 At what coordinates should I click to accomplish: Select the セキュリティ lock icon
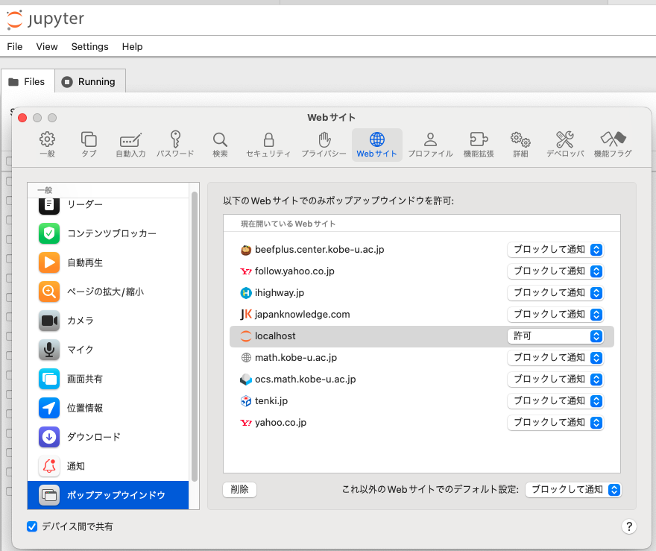[268, 145]
